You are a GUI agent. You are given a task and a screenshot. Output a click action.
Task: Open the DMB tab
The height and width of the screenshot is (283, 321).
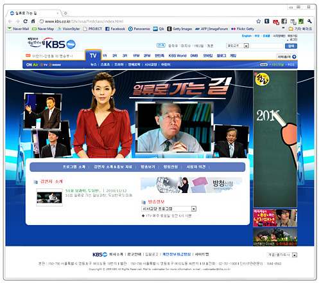[x=194, y=56]
